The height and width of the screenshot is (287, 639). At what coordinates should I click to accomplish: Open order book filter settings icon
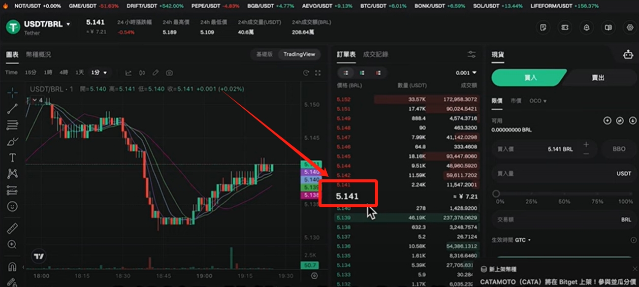coord(472,54)
